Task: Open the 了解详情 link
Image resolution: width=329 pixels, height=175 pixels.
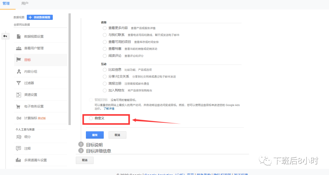Action: click(109, 109)
